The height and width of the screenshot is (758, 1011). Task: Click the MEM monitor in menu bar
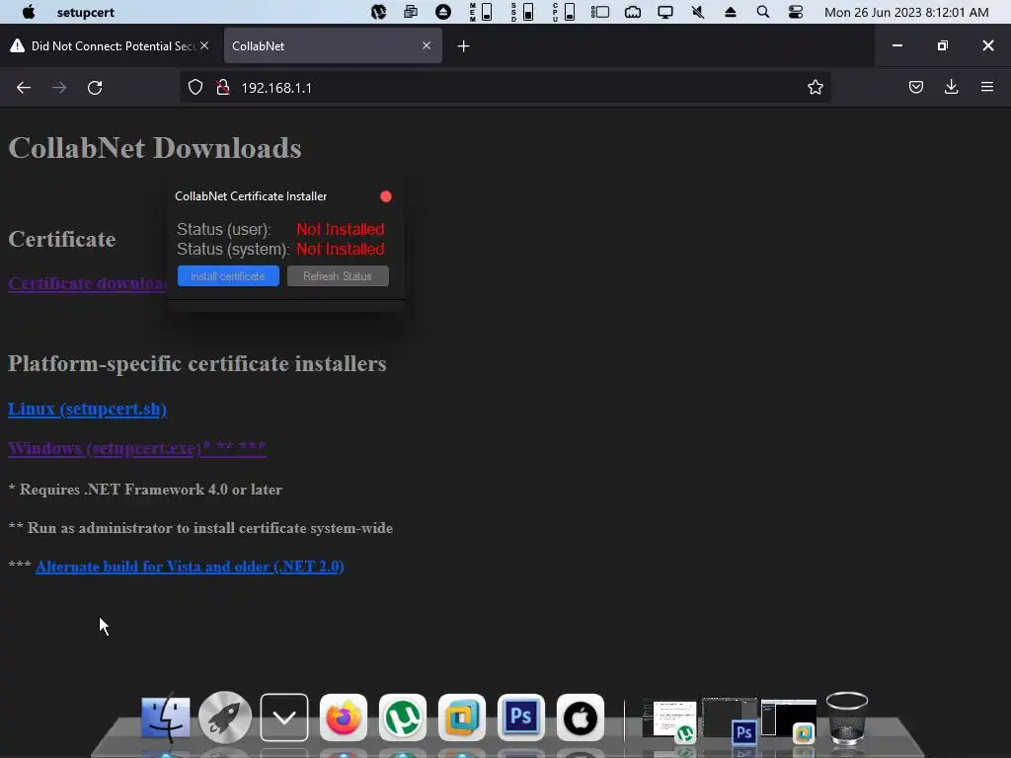coord(482,12)
